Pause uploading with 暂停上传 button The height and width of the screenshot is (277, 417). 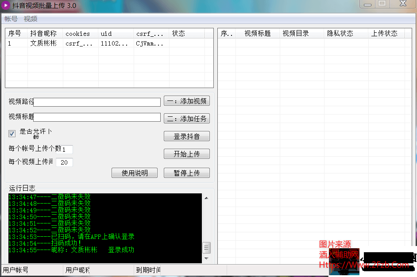click(x=186, y=173)
